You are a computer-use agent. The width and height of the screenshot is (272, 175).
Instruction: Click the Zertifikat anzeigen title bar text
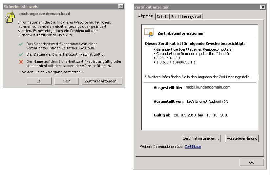(152, 7)
